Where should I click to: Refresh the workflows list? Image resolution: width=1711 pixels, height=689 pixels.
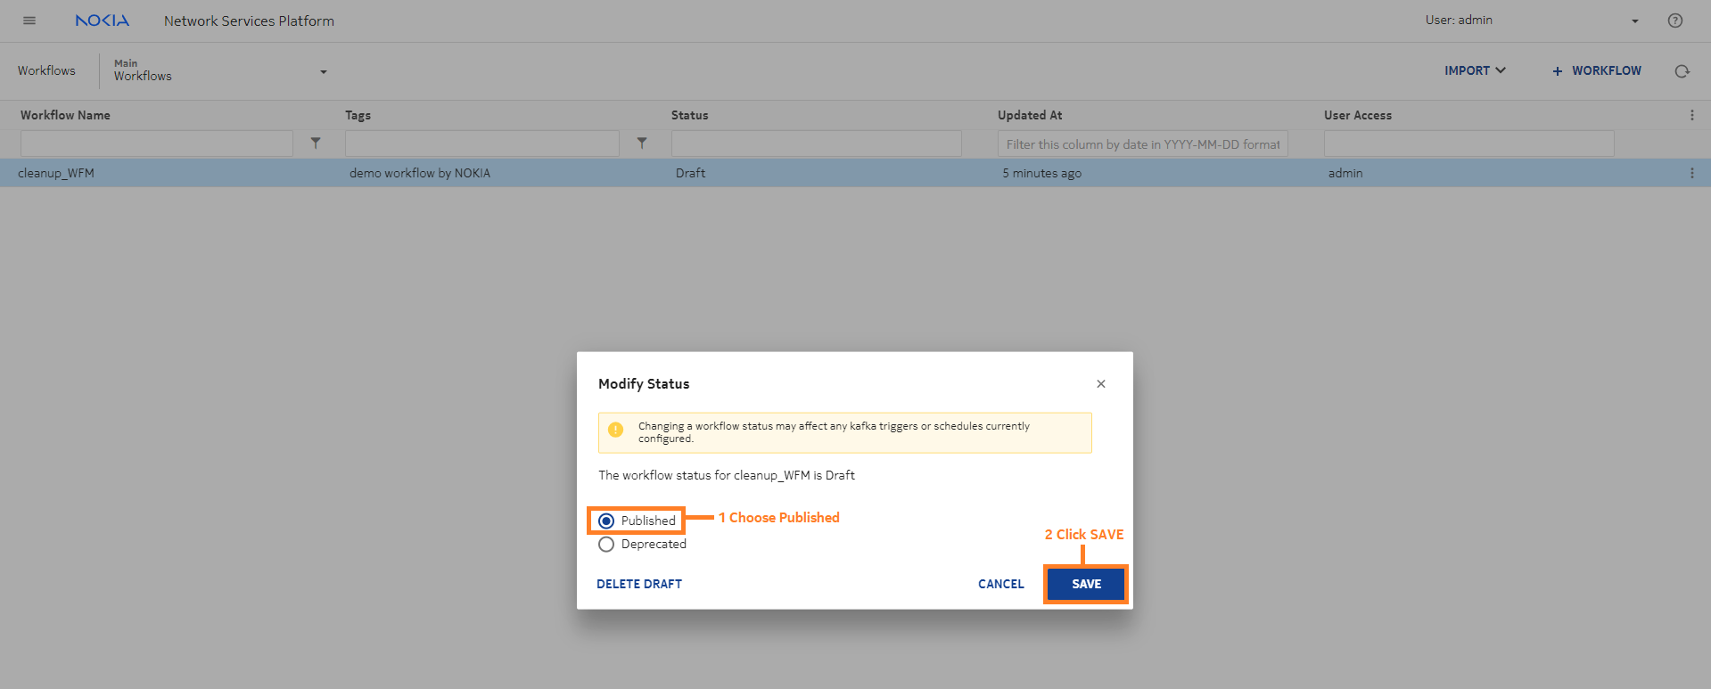pyautogui.click(x=1682, y=71)
